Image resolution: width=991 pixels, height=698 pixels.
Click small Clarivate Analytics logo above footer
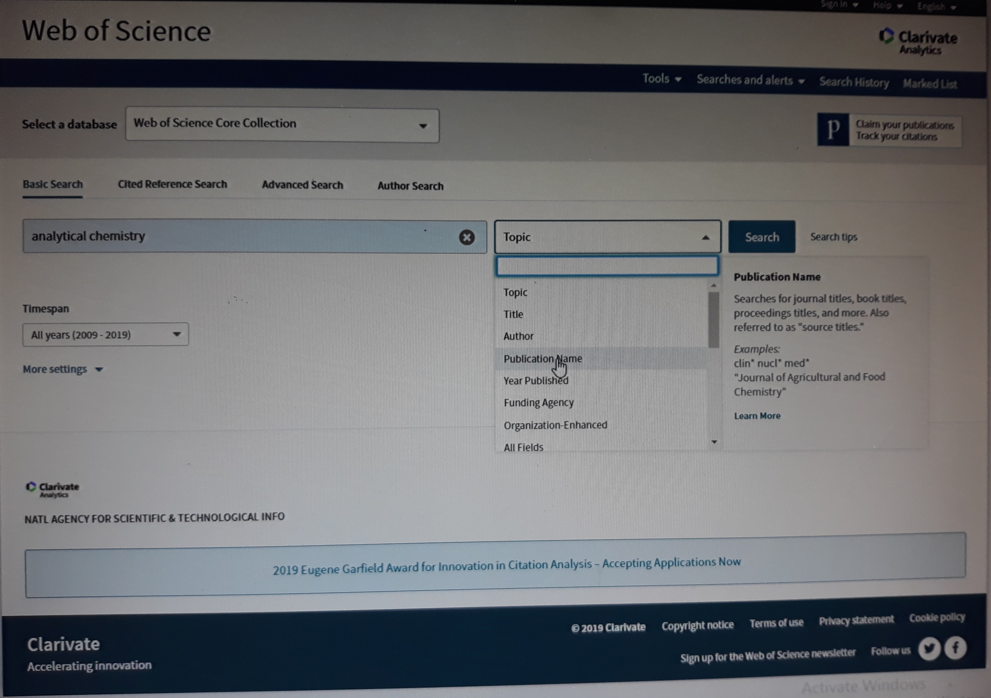[53, 489]
